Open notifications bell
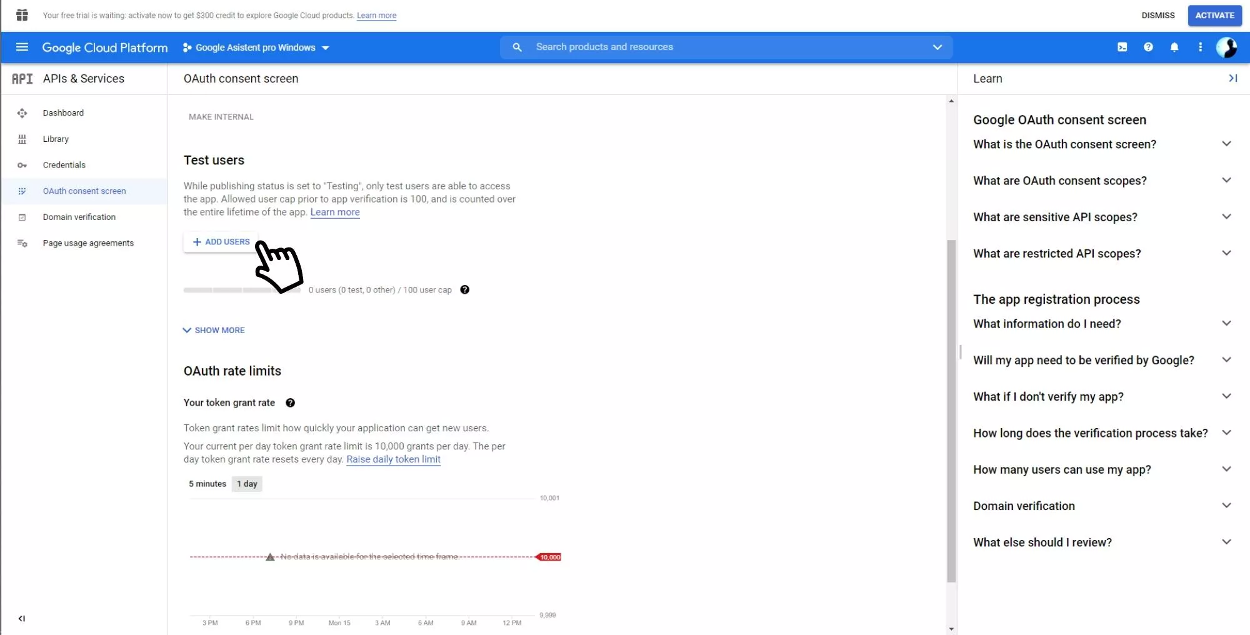 coord(1174,47)
